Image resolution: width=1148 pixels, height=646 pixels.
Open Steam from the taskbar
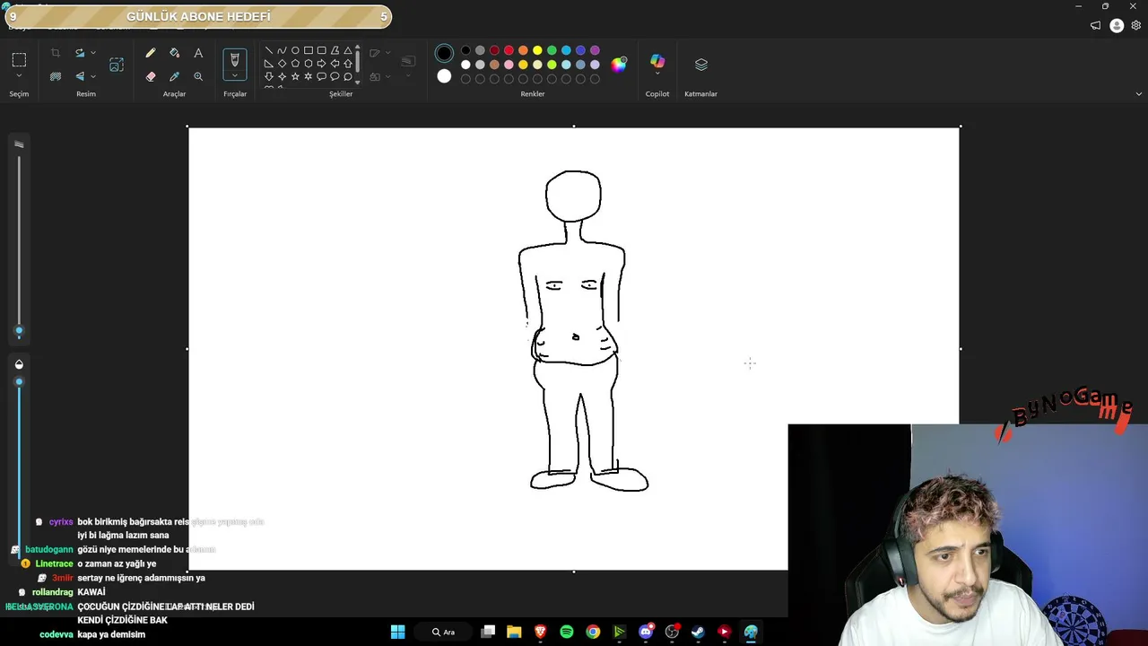pyautogui.click(x=698, y=632)
